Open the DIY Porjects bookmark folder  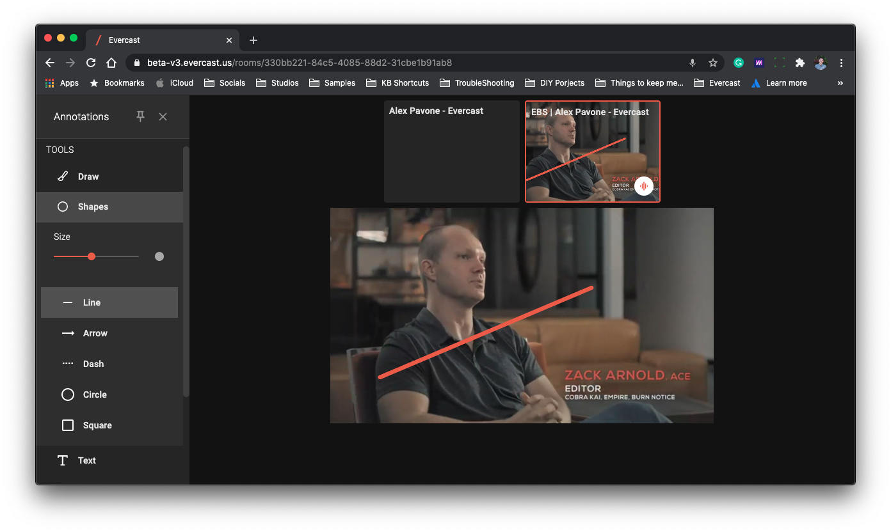[554, 82]
